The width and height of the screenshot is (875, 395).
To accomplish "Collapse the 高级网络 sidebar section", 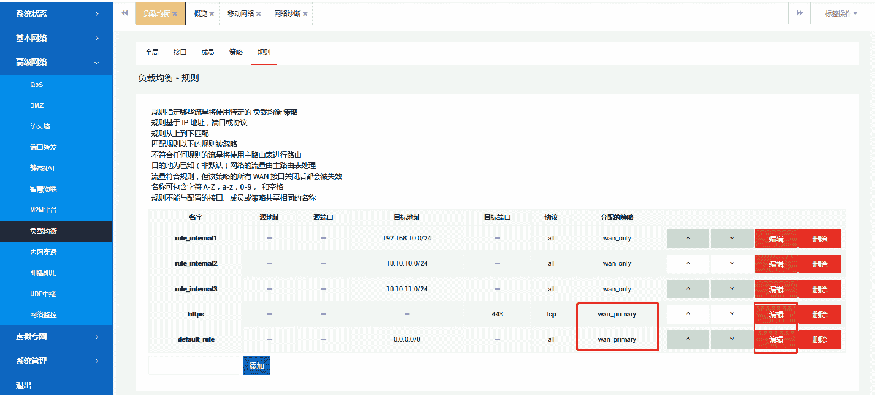I will click(56, 62).
